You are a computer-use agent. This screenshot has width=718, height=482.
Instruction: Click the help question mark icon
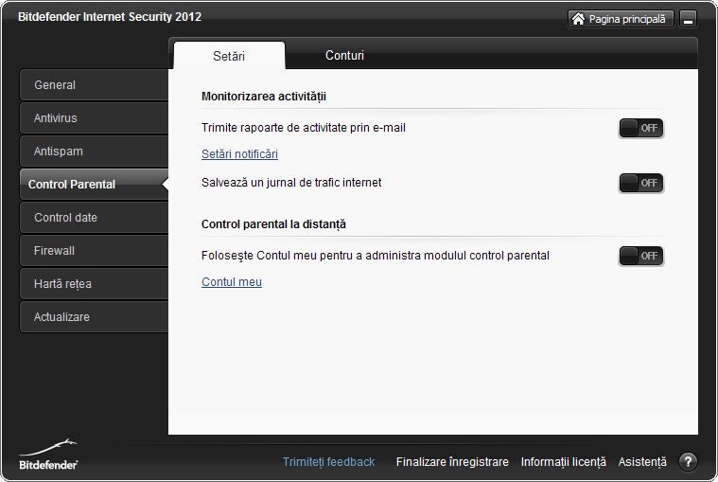(x=688, y=462)
